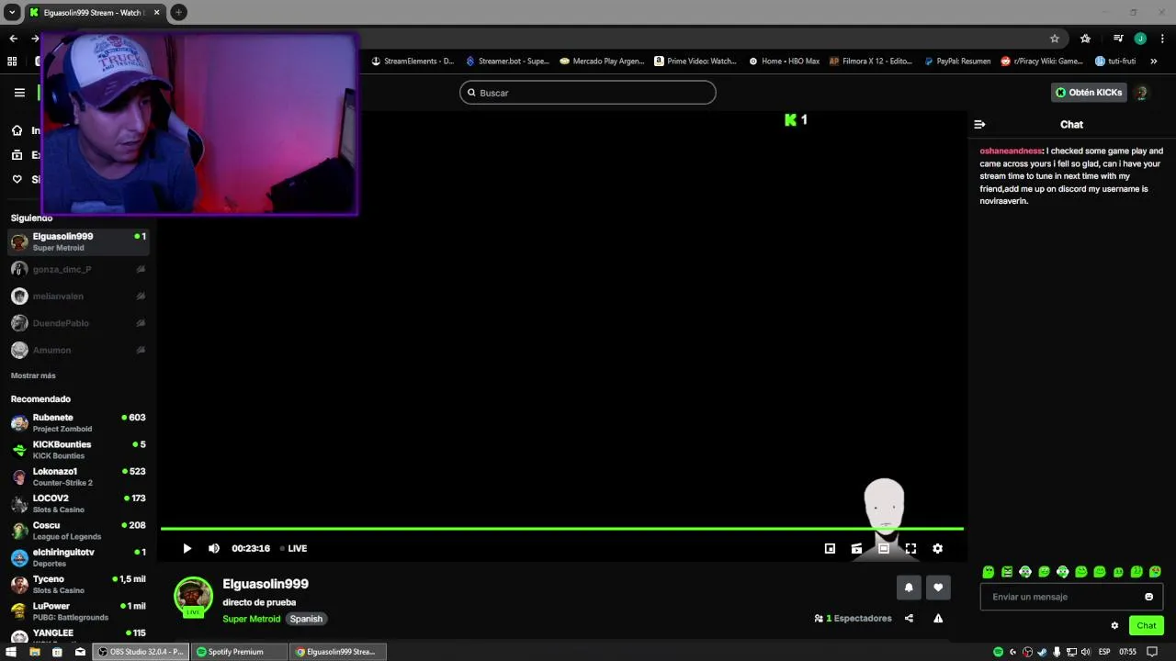Collapse the chat panel
Screen dimensions: 1176x661
point(979,124)
